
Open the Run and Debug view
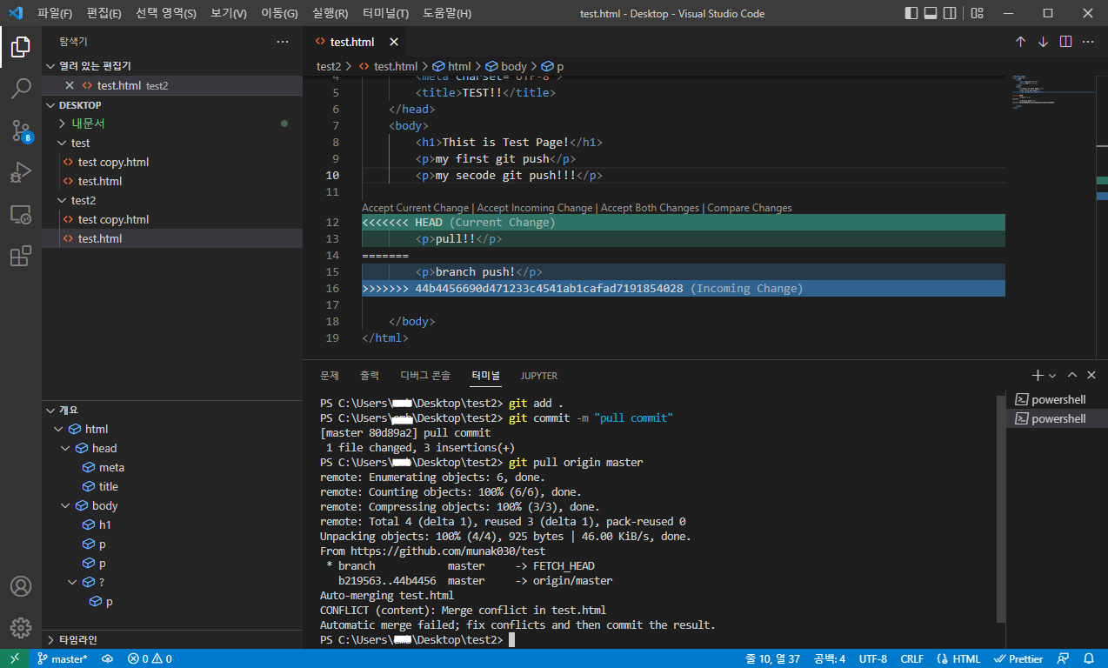[21, 173]
